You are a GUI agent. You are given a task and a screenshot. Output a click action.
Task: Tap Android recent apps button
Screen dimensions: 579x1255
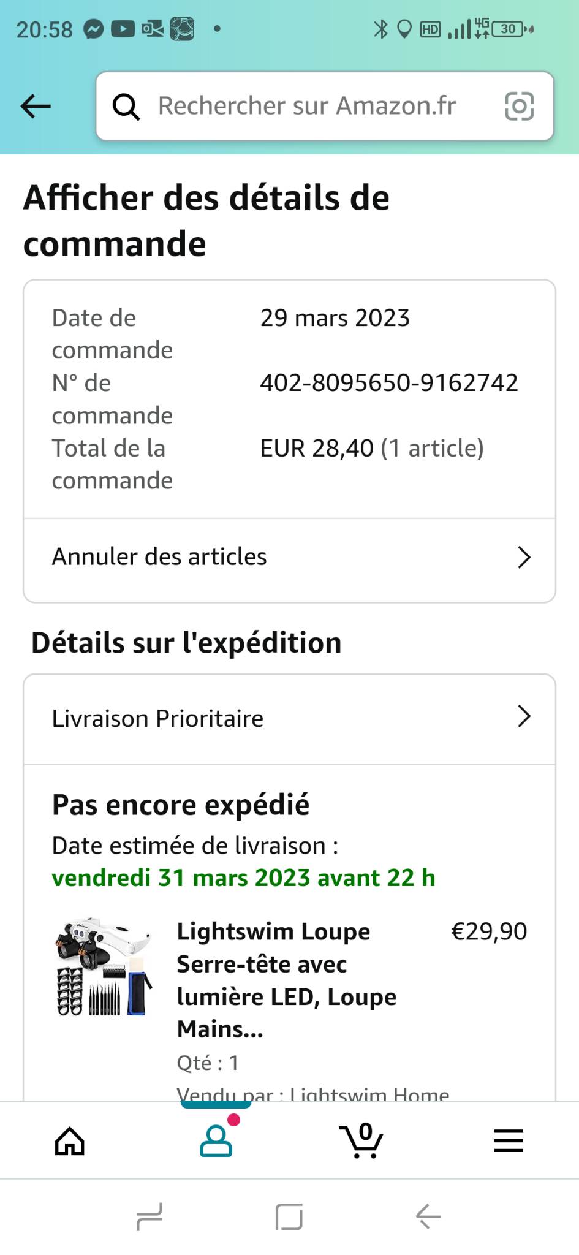[149, 1216]
